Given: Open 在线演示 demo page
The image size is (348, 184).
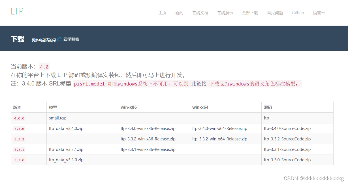Looking at the screenshot, I should [225, 13].
